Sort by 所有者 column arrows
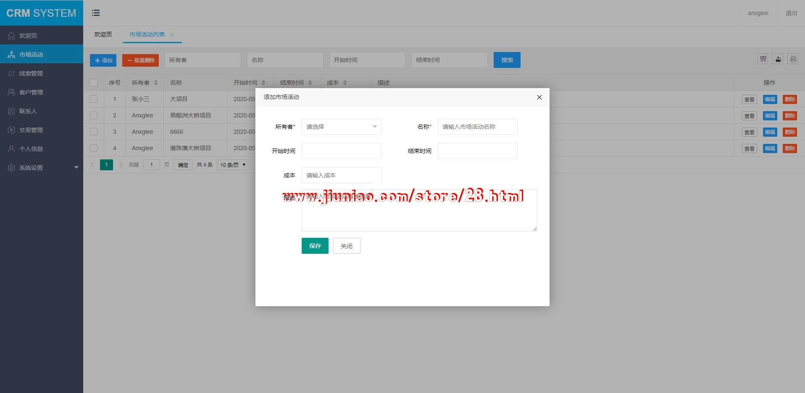805x393 pixels. pos(156,83)
